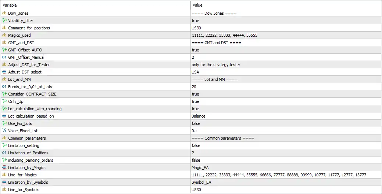Open the Limitation_by_Symbols Symbol_EA dropdown
The width and height of the screenshot is (382, 194).
286,182
